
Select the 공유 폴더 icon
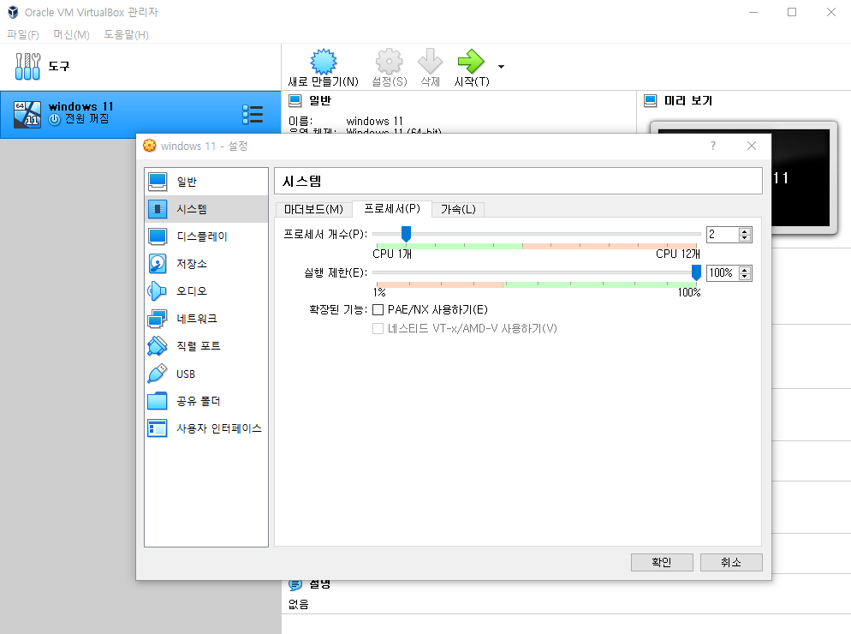click(x=159, y=401)
